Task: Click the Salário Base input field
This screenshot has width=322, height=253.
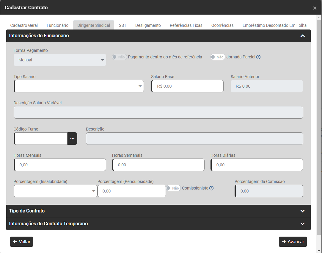Action: pos(188,86)
